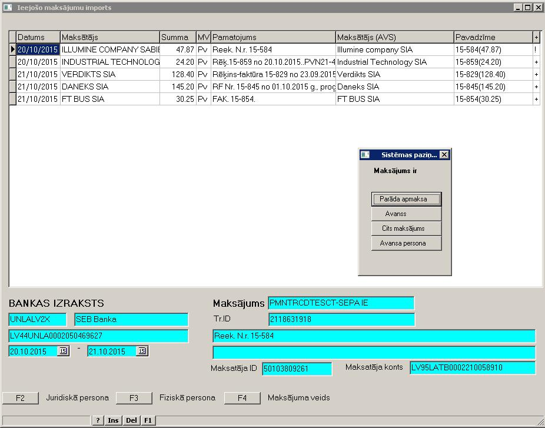Click the Maksātājs column header
Screen dimensions: 545x428
110,37
